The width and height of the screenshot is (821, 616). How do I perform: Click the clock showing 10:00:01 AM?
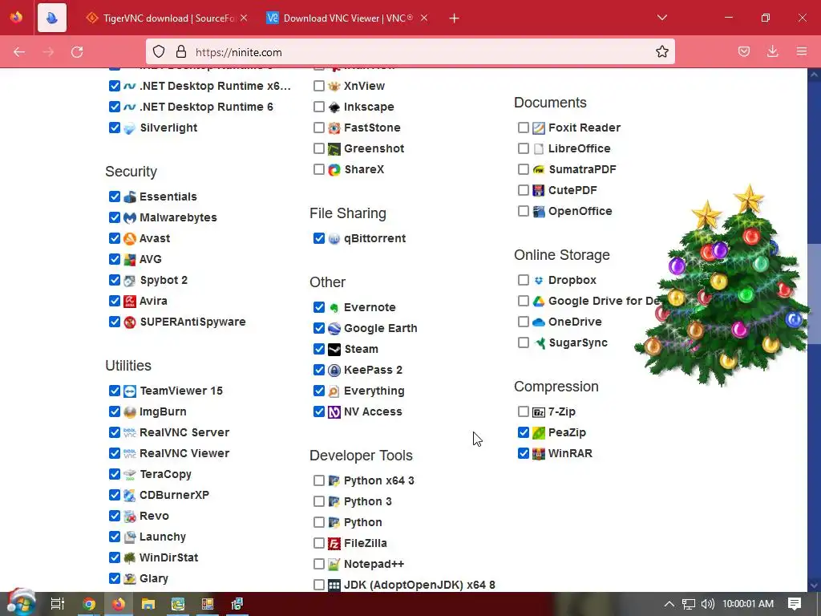pyautogui.click(x=748, y=604)
